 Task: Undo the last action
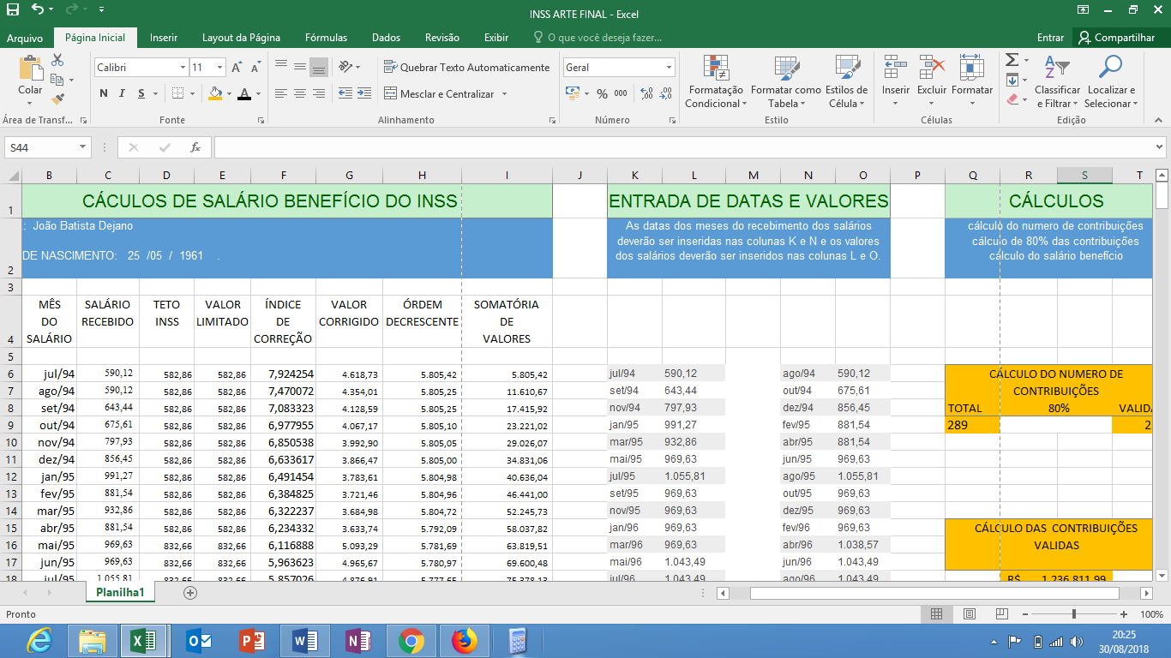tap(38, 9)
